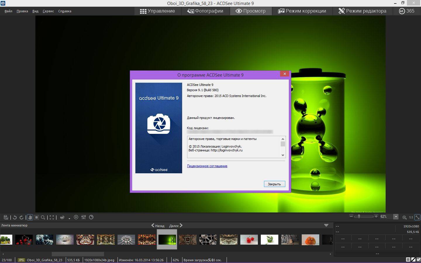Open the Правка menu
The width and height of the screenshot is (421, 263).
(22, 11)
